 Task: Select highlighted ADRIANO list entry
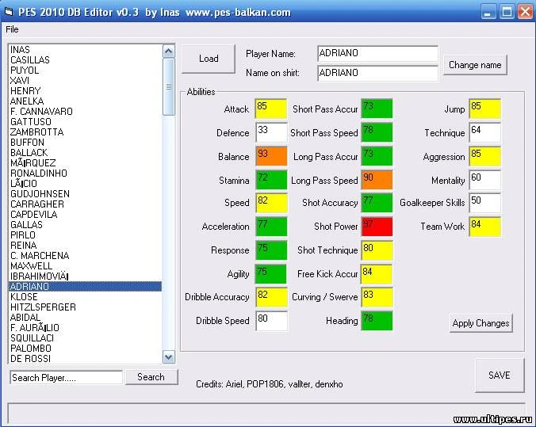coord(85,286)
